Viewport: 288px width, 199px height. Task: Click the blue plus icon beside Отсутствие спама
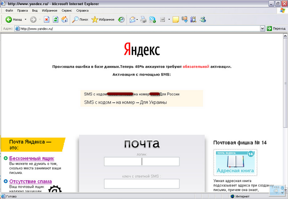6,181
